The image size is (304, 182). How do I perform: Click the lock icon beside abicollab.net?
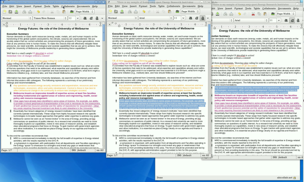[x=295, y=178]
